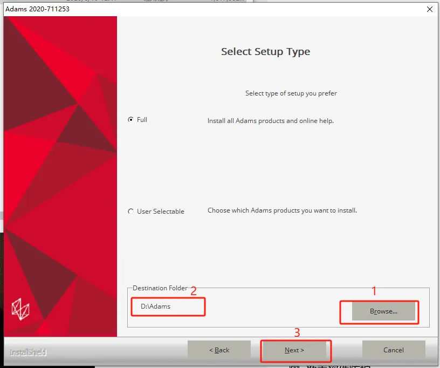Click the MSC logo on red panel
The width and height of the screenshot is (440, 368).
pos(20,309)
